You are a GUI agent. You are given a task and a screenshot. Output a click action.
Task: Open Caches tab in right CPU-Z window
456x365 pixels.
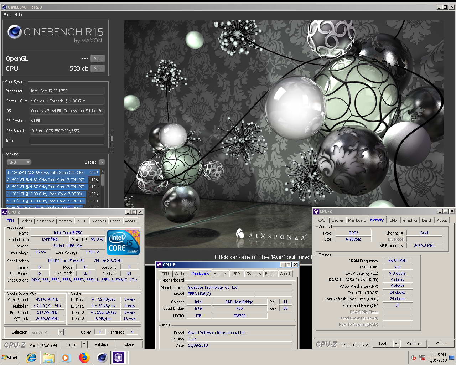338,220
